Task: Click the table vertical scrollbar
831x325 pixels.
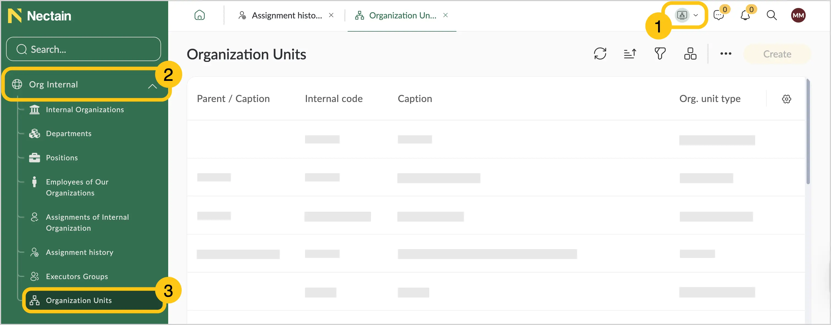Action: click(808, 132)
